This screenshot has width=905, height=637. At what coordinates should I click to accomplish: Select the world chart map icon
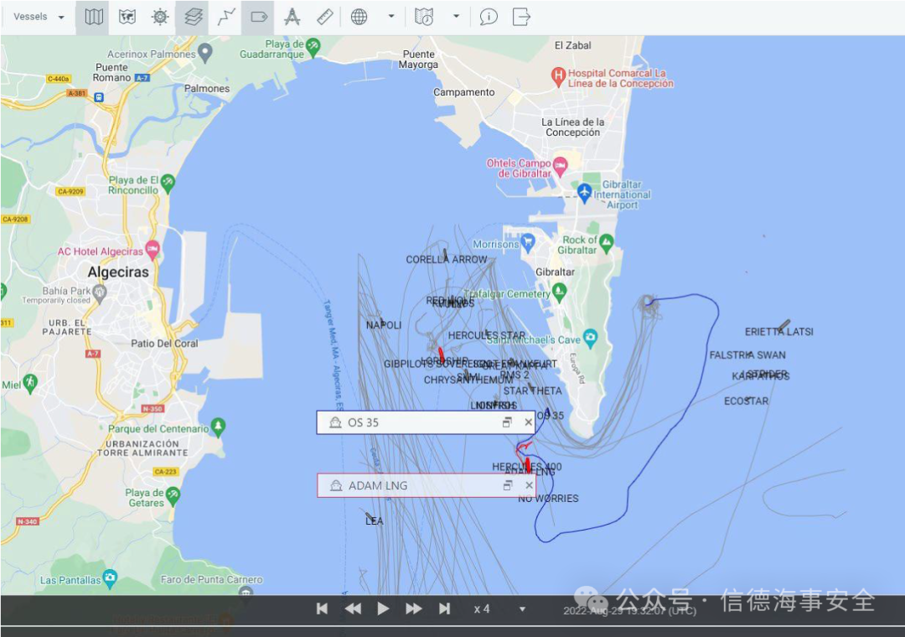[x=127, y=17]
